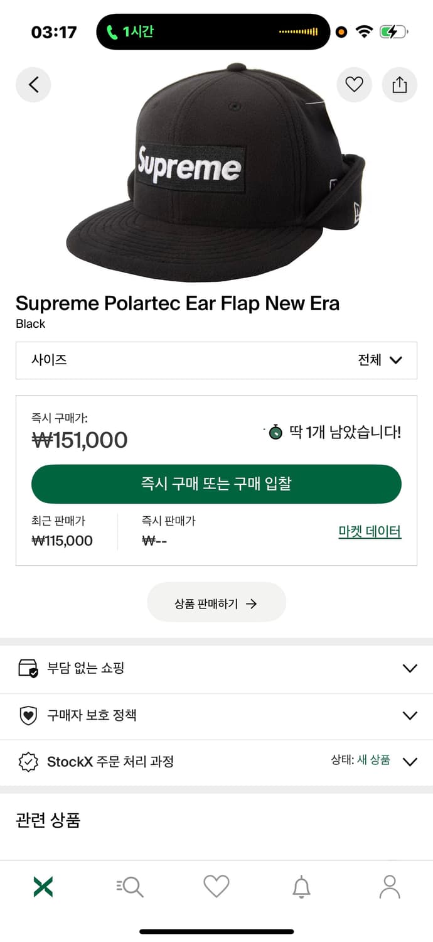View favorites via the heart icon in bottom bar

(216, 886)
